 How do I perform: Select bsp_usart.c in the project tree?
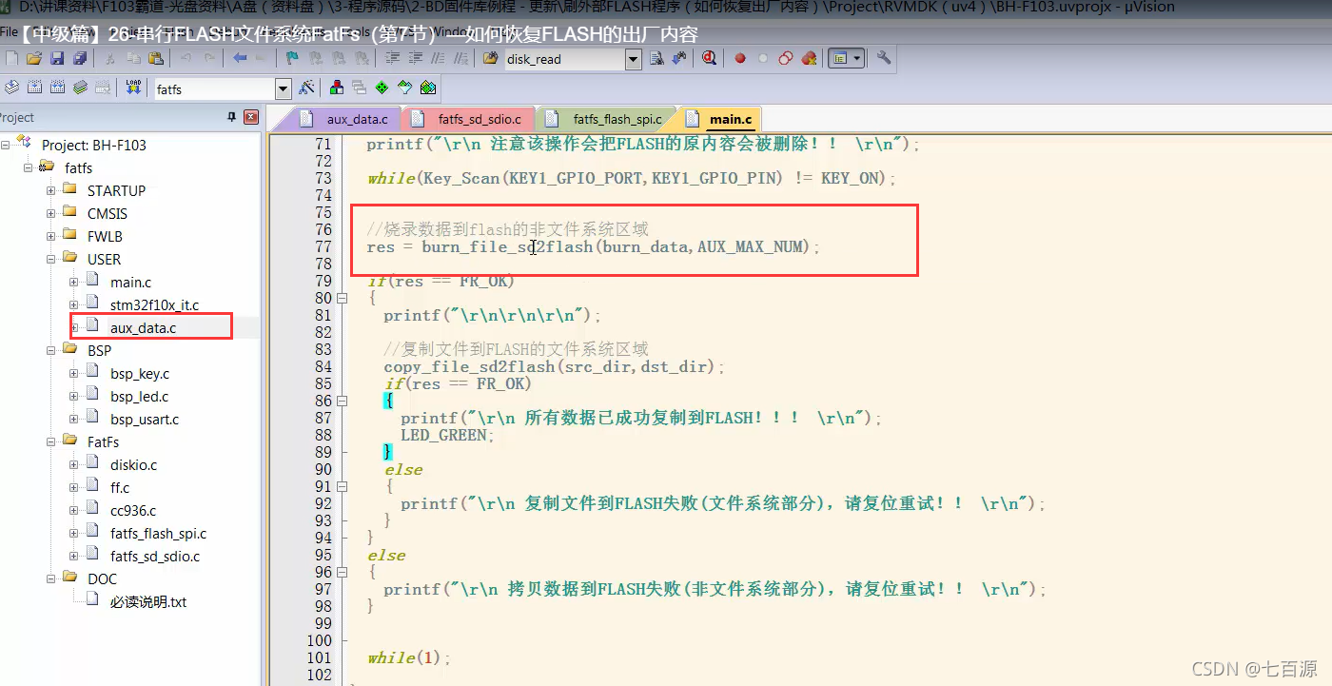point(145,420)
